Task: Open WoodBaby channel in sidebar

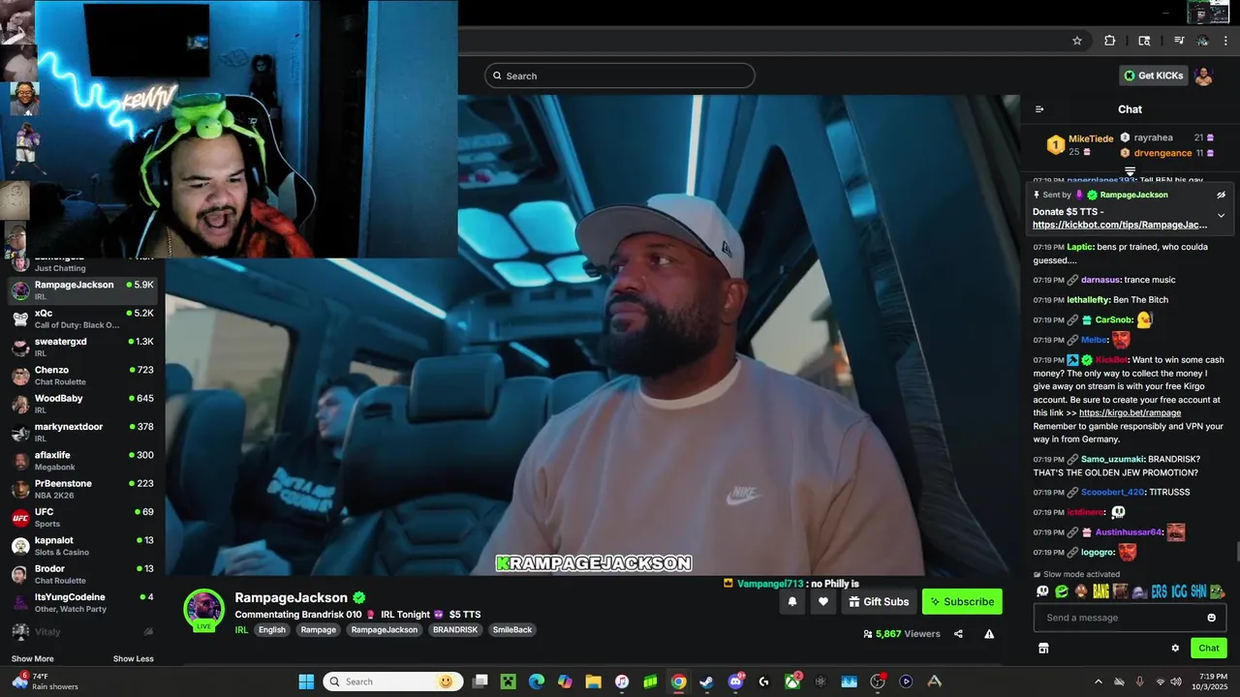Action: pyautogui.click(x=82, y=403)
